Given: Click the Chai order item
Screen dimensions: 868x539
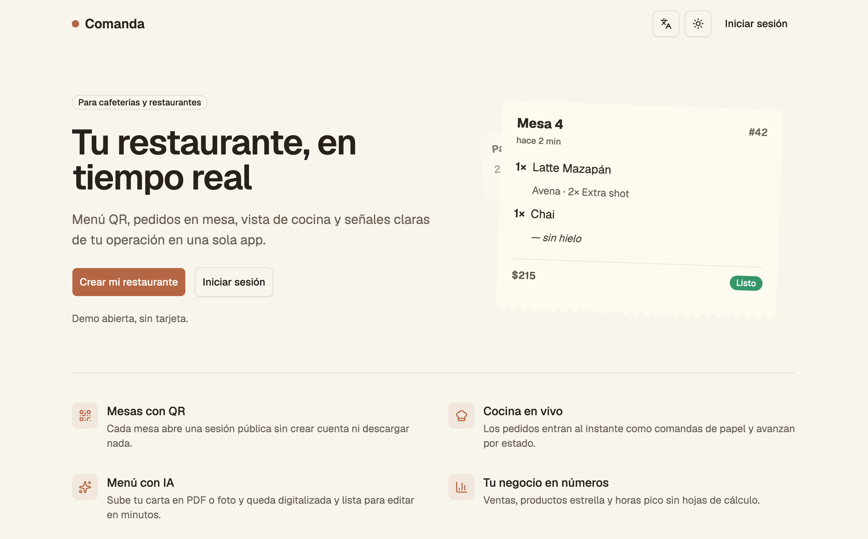Looking at the screenshot, I should point(542,214).
